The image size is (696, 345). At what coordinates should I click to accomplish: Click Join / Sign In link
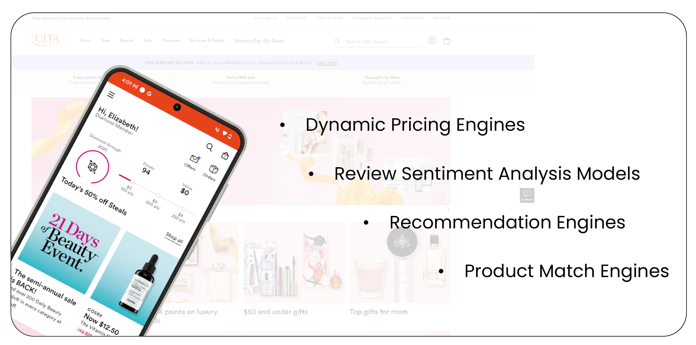coord(265,18)
